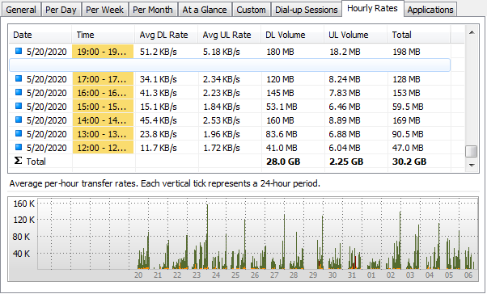This screenshot has width=487, height=294.
Task: Click the 19:00 - 19... time cell
Action: click(x=103, y=52)
